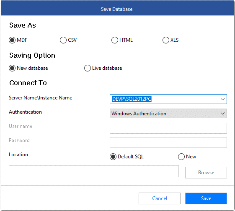The width and height of the screenshot is (235, 211).
Task: Open the Server Name dropdown arrow
Action: (222, 99)
